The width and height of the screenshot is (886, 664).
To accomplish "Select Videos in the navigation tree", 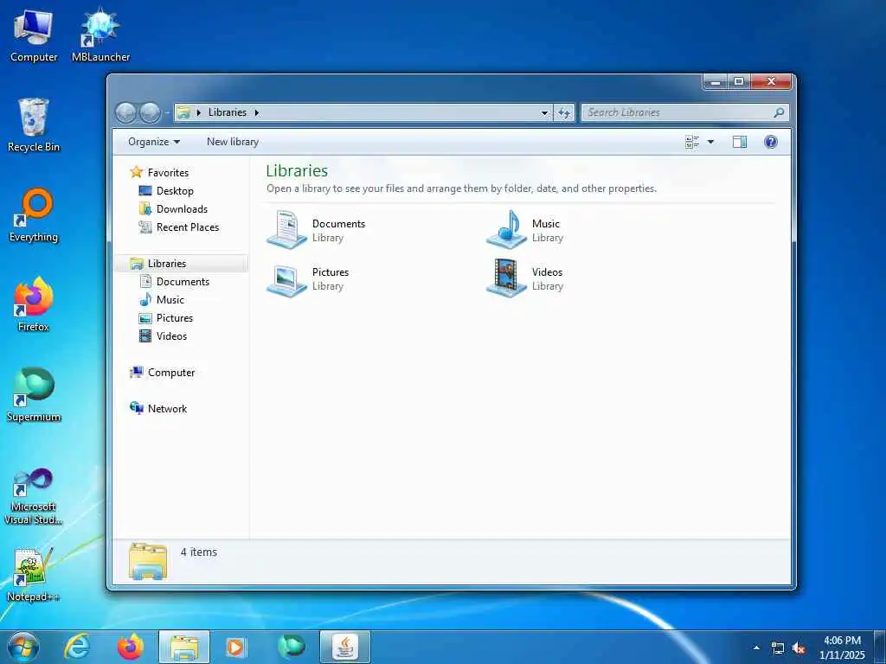I will (x=171, y=336).
